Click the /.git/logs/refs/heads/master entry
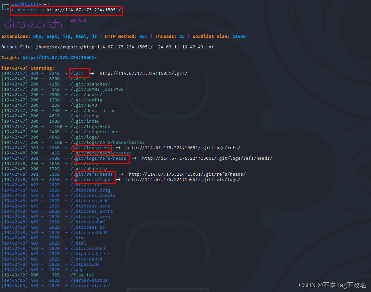The height and width of the screenshot is (292, 371). (x=107, y=143)
